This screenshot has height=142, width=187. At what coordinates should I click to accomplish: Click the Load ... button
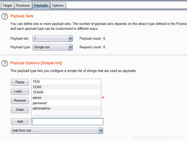click(20, 91)
